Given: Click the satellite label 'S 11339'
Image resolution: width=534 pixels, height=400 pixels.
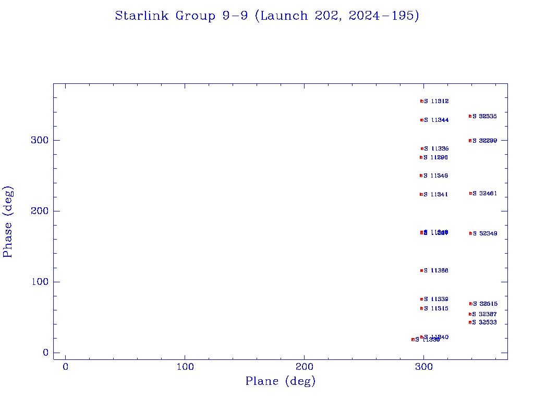Looking at the screenshot, I should [x=436, y=299].
